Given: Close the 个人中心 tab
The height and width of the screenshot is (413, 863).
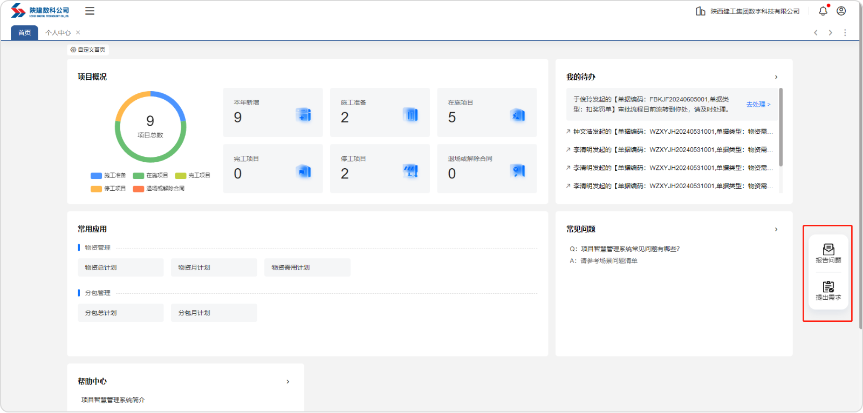Looking at the screenshot, I should tap(78, 32).
